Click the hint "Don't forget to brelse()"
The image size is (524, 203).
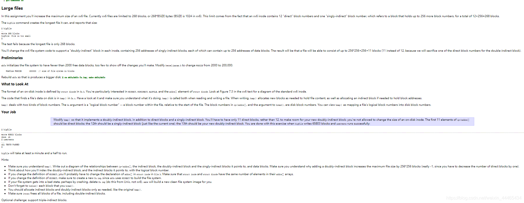pyautogui.click(x=41, y=186)
